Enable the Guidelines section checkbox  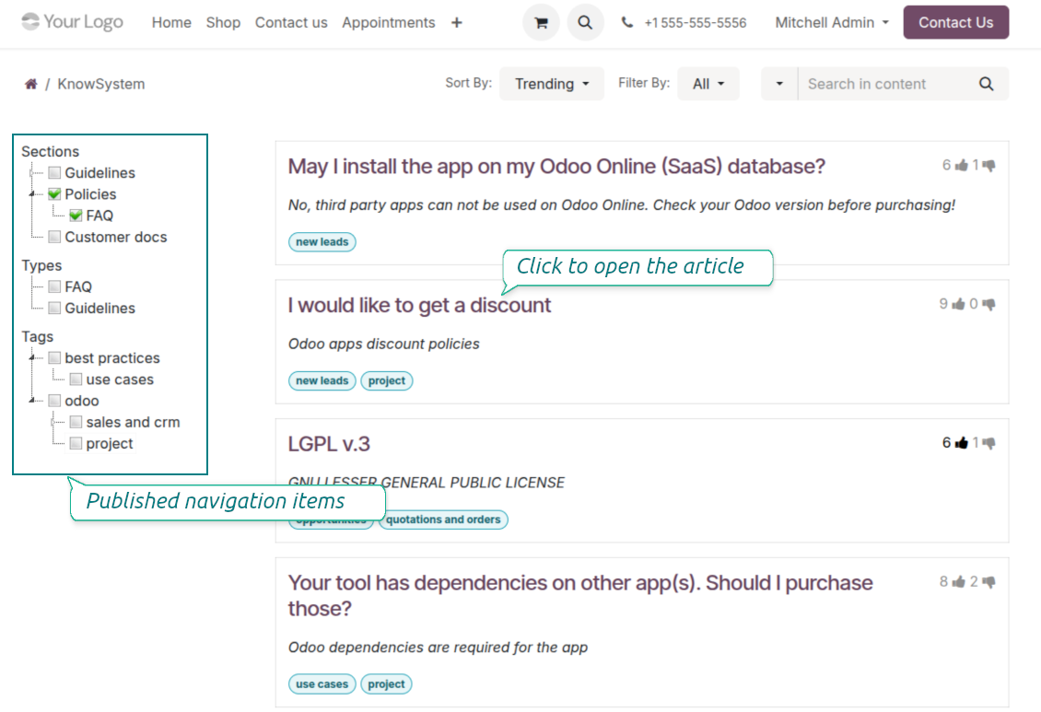click(54, 173)
